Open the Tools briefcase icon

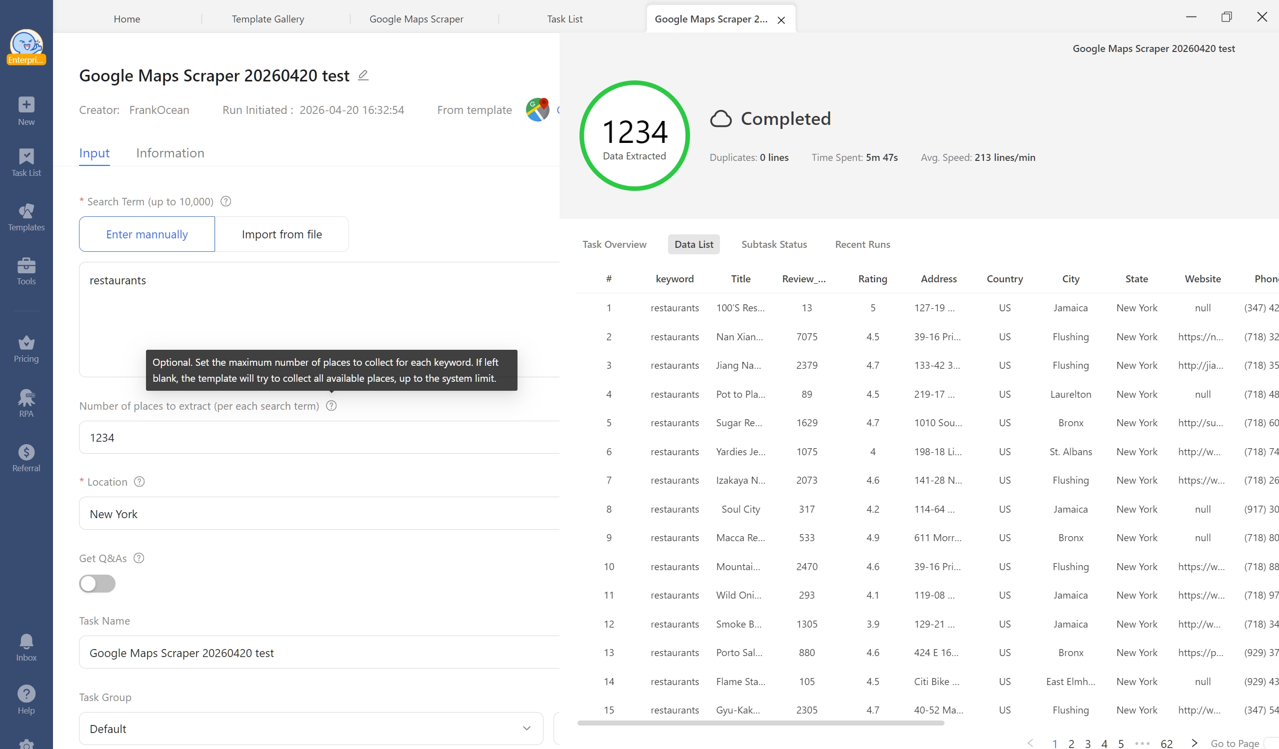26,265
